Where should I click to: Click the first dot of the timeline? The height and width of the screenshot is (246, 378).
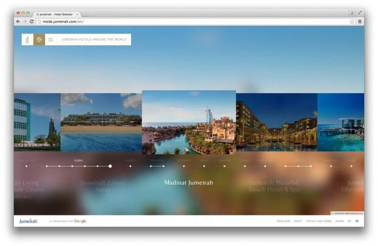(x=26, y=166)
